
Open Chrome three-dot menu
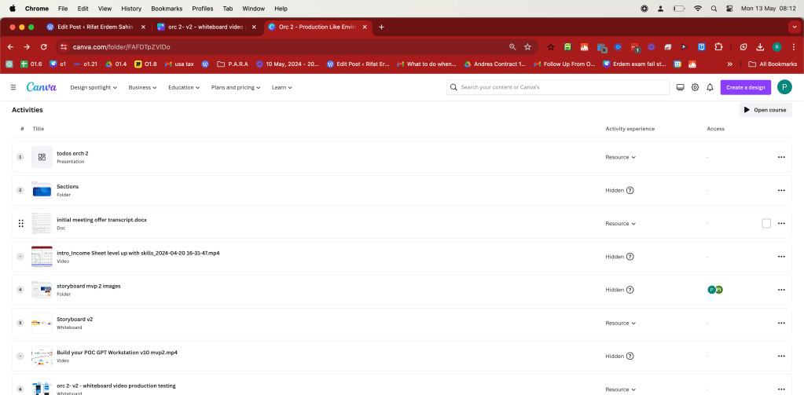coord(794,47)
